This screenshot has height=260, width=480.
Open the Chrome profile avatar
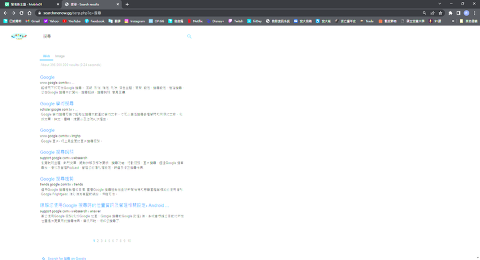click(467, 13)
